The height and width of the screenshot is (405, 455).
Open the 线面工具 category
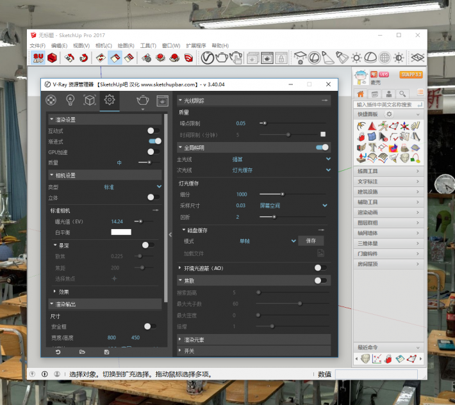pos(388,171)
